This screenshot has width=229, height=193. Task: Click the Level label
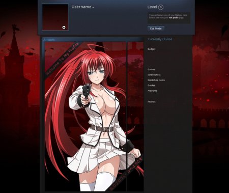[152, 7]
